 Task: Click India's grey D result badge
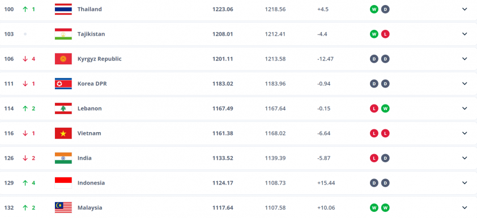point(385,158)
